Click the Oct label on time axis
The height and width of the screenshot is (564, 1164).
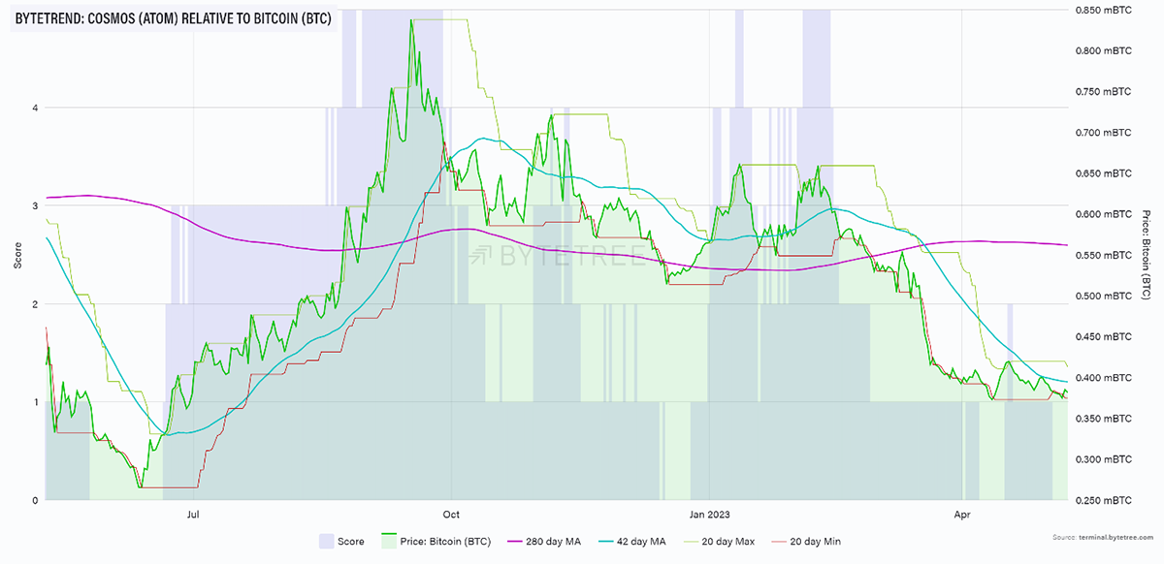click(x=450, y=515)
